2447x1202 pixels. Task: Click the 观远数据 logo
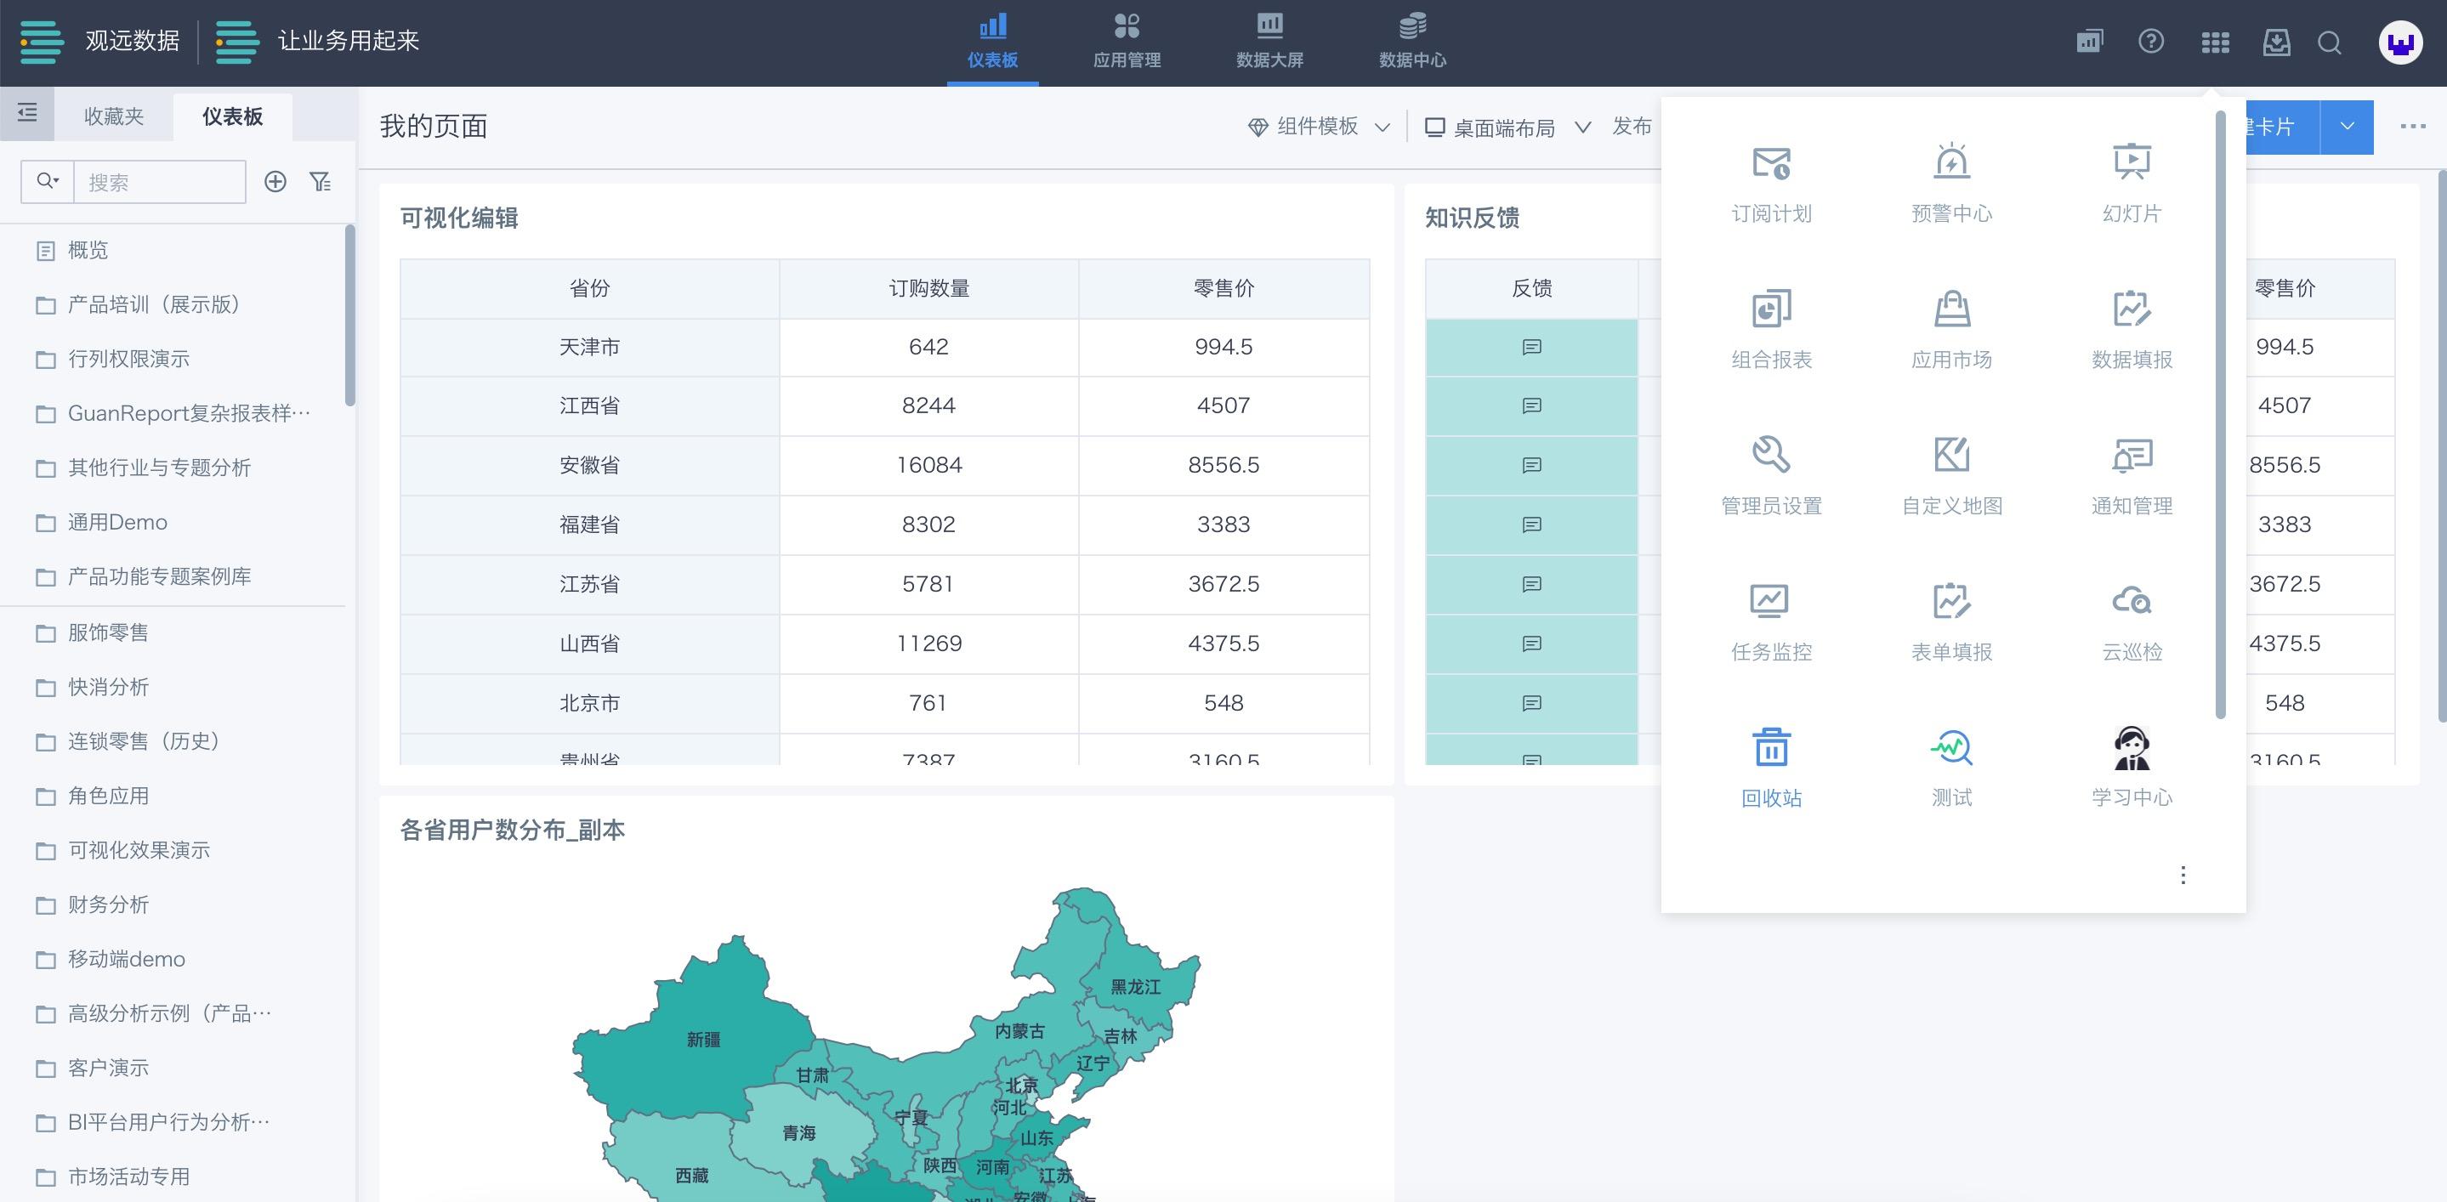click(99, 41)
